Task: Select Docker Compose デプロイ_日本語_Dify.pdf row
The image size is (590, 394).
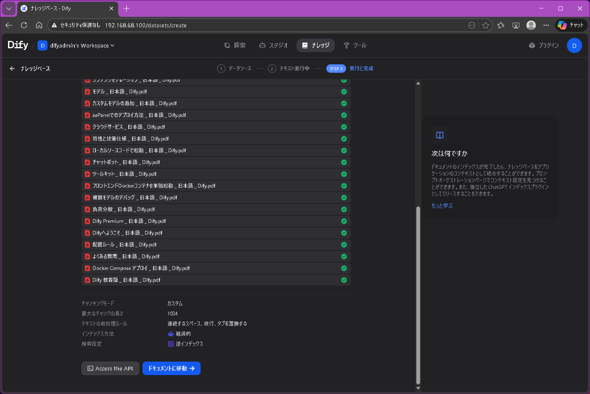Action: [x=216, y=268]
